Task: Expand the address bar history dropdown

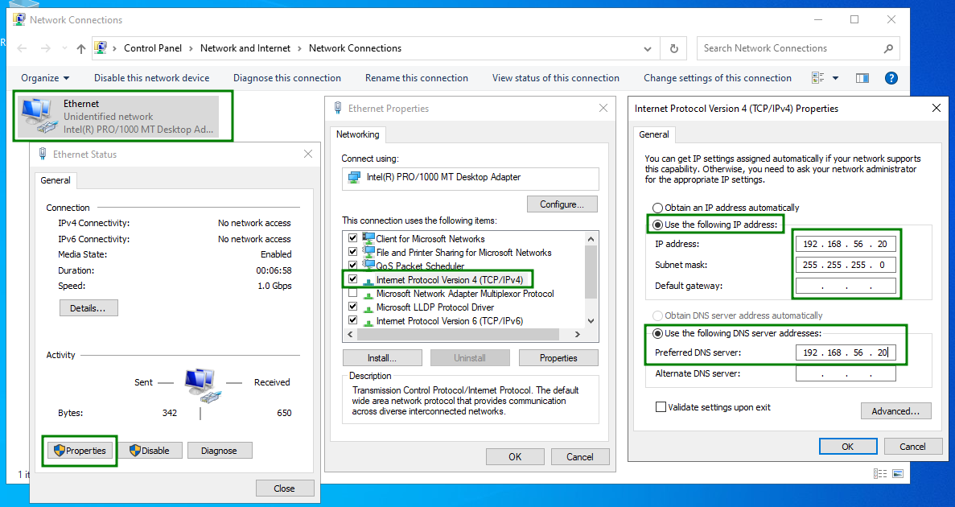Action: point(648,49)
